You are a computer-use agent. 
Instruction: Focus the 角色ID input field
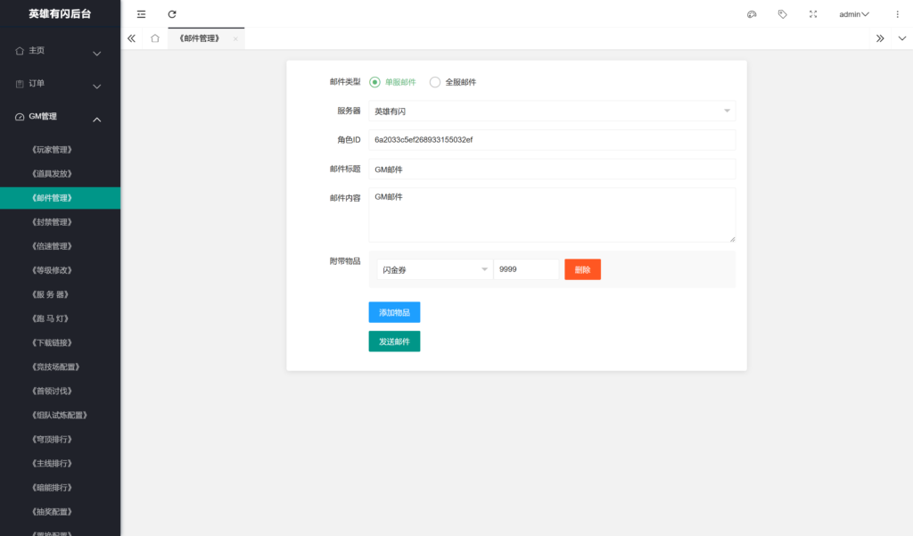(552, 140)
